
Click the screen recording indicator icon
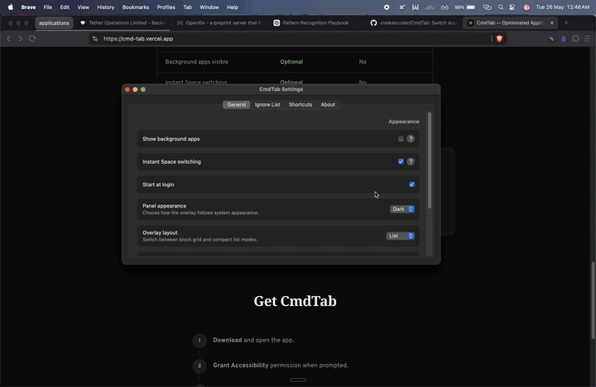[387, 7]
